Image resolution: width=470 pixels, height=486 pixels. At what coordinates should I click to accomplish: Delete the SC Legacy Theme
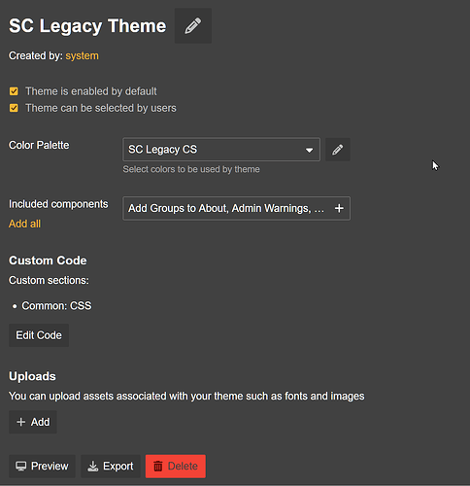click(x=176, y=467)
